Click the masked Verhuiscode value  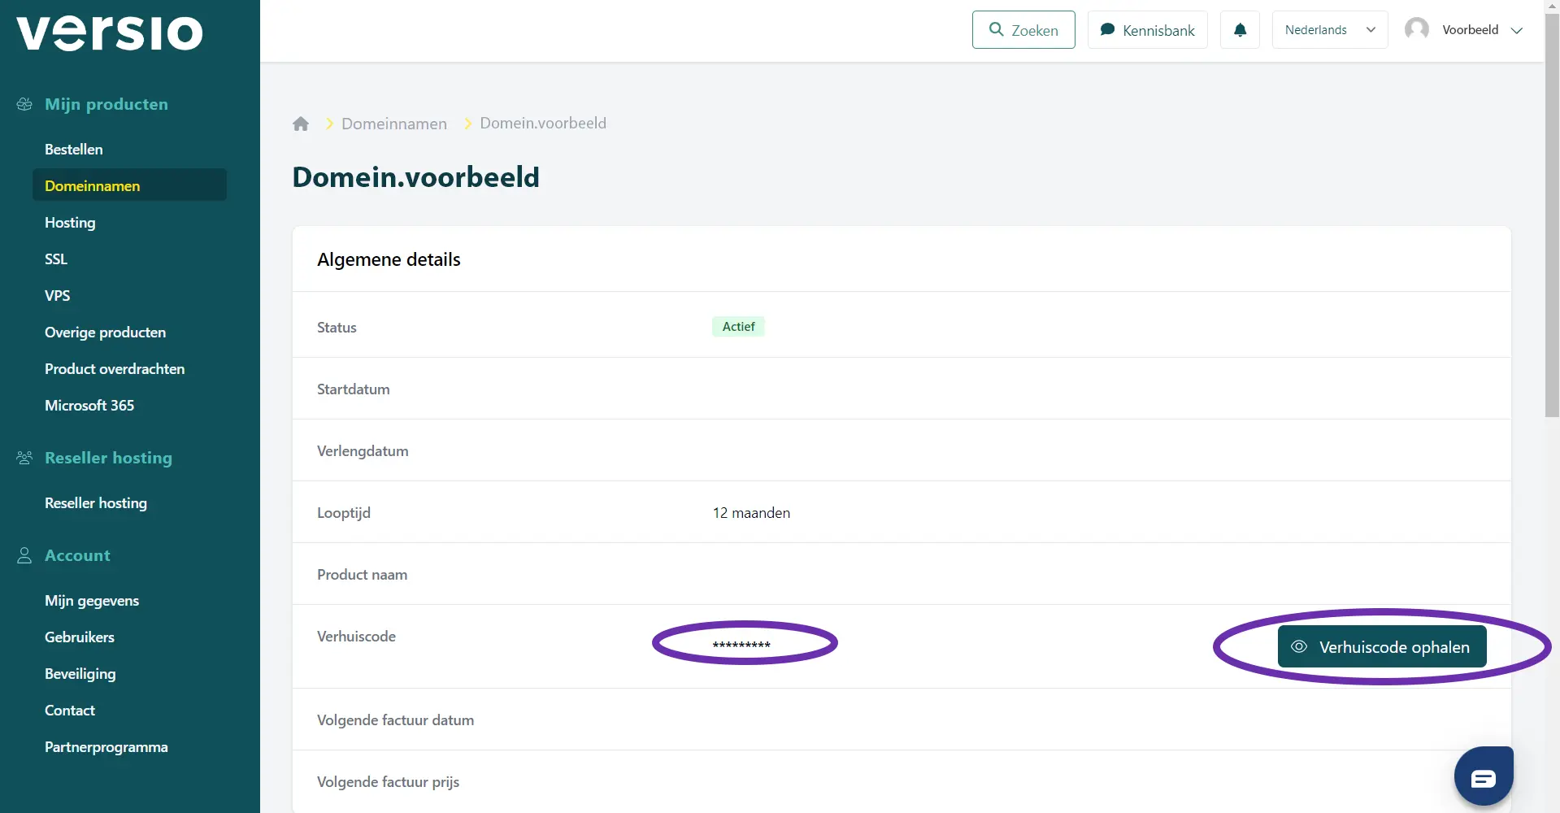pos(741,645)
